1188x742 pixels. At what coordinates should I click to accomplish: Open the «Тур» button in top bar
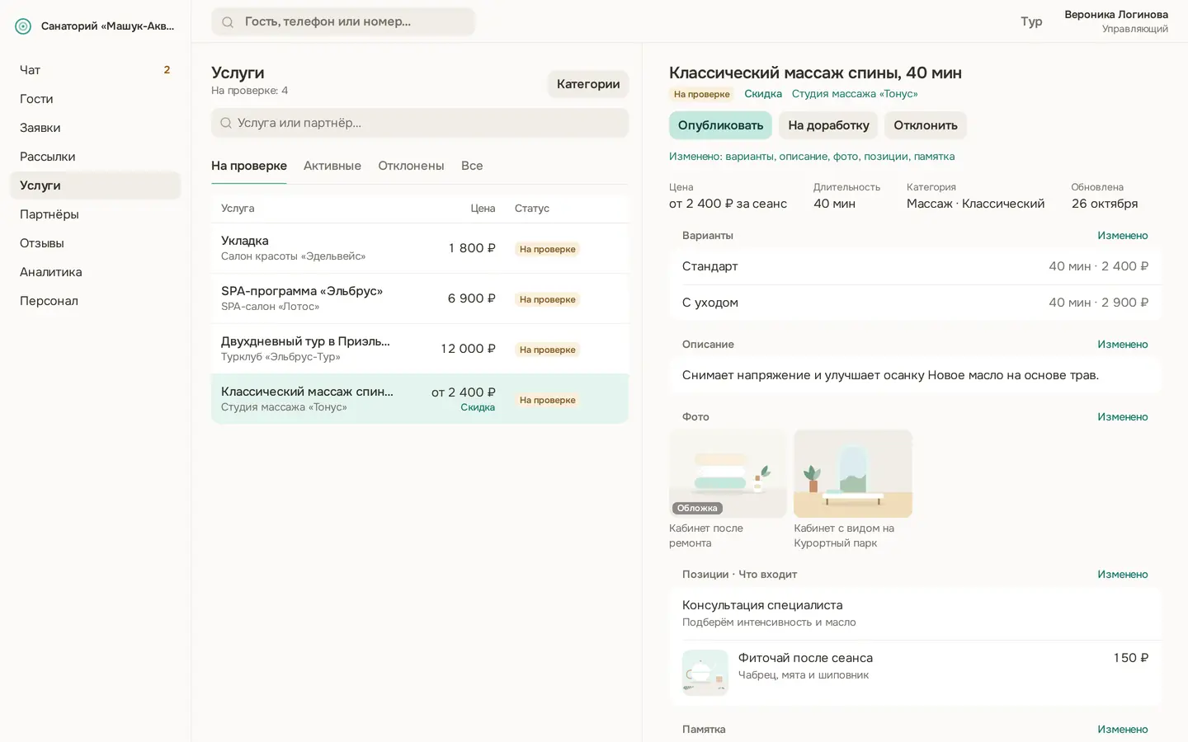click(x=1031, y=21)
